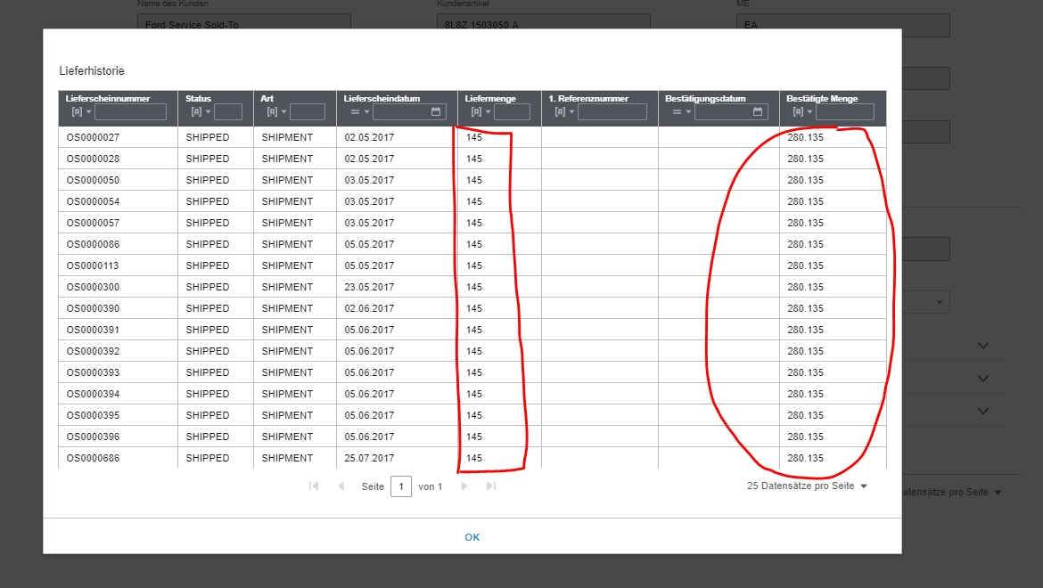Select row OS0000050
The height and width of the screenshot is (588, 1043).
tap(472, 180)
